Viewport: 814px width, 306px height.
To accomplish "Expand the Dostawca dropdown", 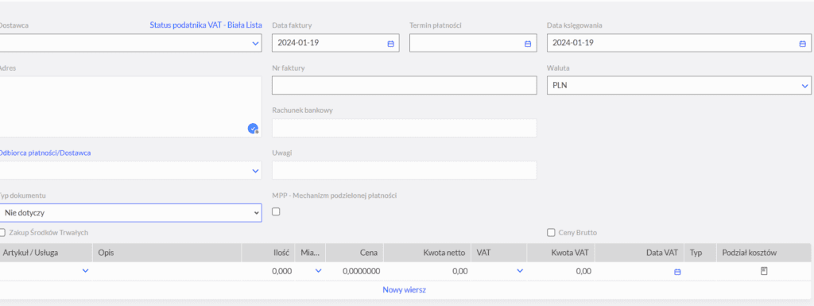I will (255, 44).
